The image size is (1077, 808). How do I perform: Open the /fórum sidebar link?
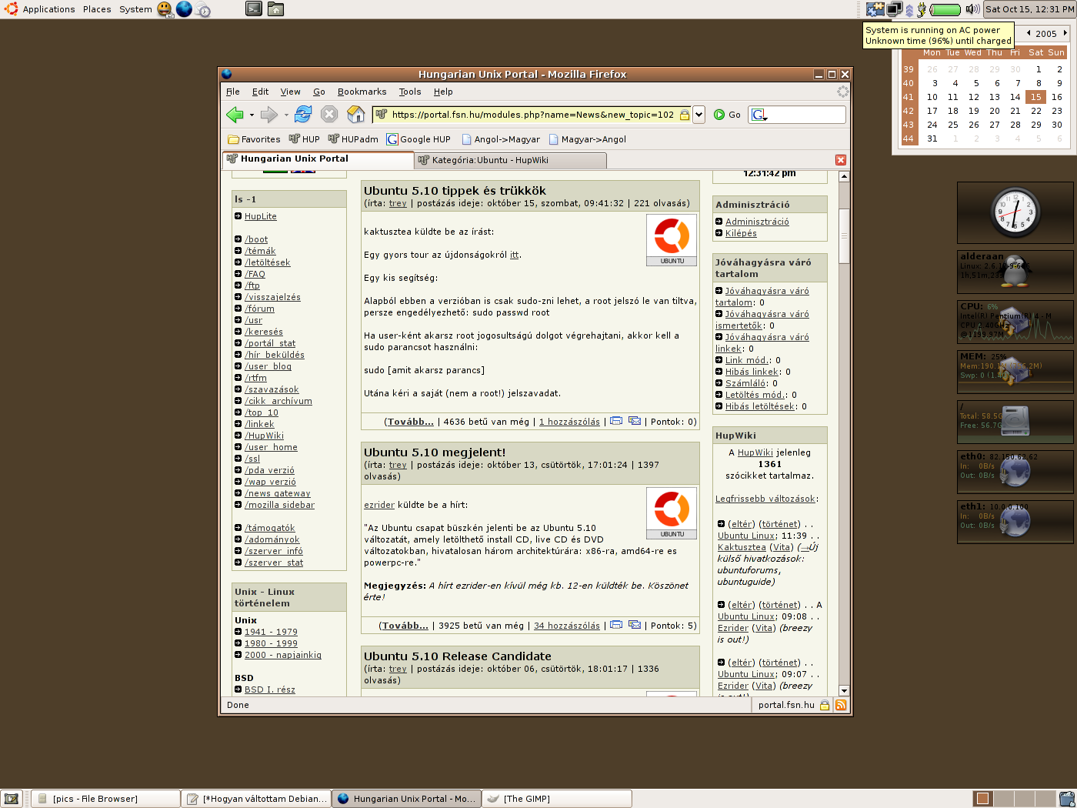point(259,309)
